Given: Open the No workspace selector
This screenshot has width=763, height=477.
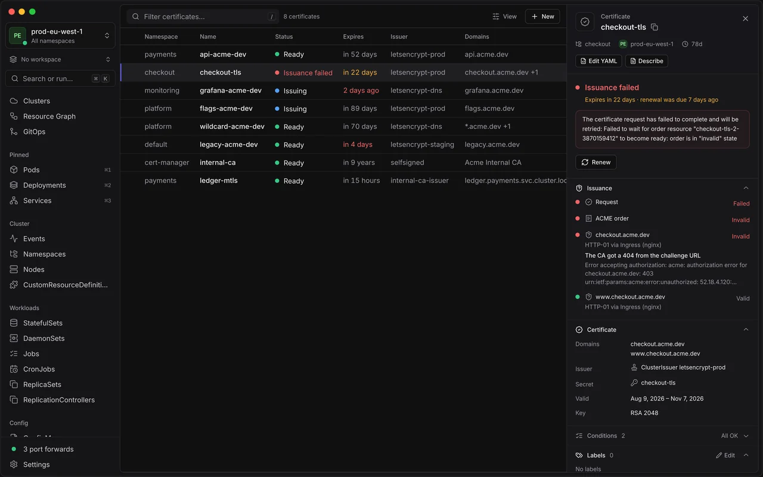Looking at the screenshot, I should tap(60, 60).
